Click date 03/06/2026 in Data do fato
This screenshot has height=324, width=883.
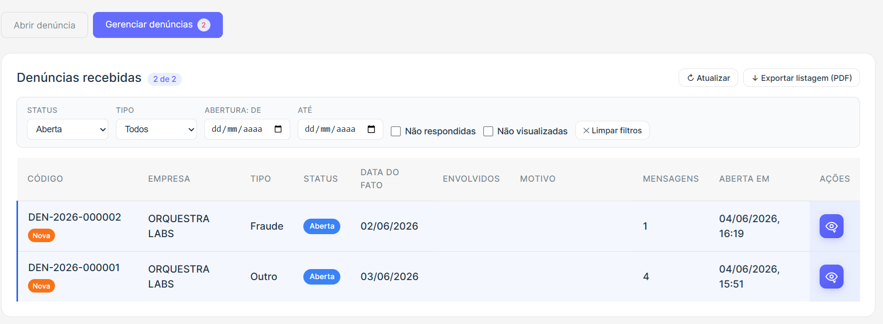coord(389,277)
